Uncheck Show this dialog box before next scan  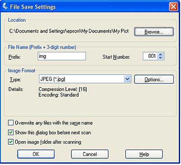tap(11, 132)
